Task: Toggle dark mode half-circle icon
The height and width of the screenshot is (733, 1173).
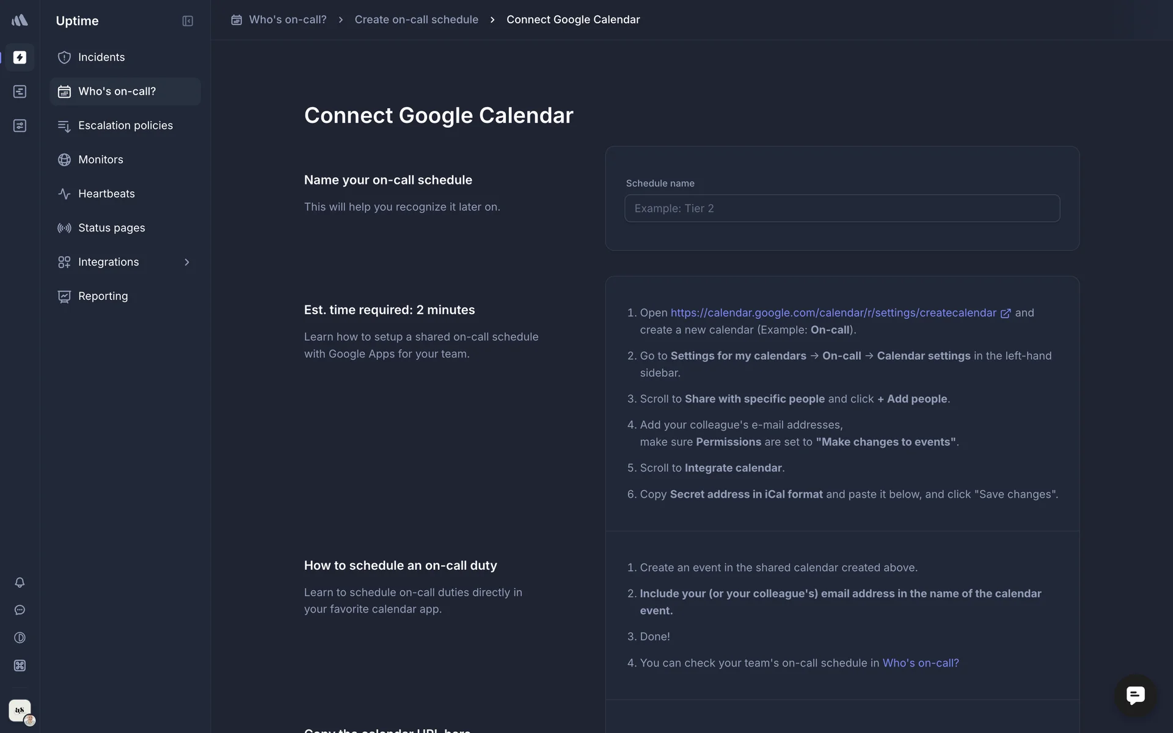Action: (20, 638)
